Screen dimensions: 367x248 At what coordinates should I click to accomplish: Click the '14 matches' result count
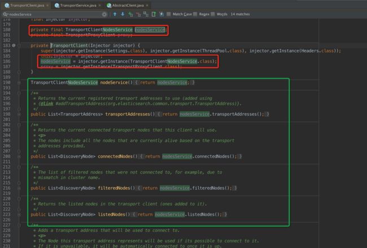click(x=240, y=14)
